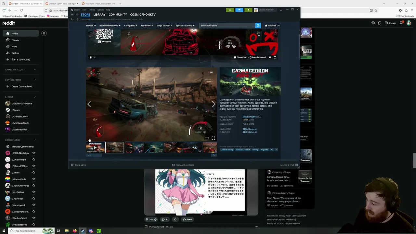Open Reddit chat bubble icon

pyautogui.click(x=380, y=23)
